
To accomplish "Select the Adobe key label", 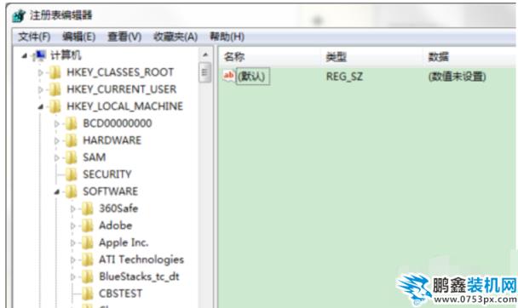I will click(116, 225).
